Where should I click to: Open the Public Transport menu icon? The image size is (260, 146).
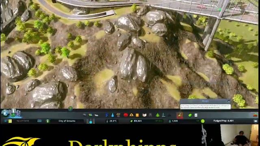point(150,115)
